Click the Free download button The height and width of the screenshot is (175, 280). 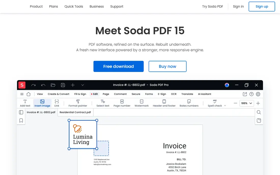point(118,66)
